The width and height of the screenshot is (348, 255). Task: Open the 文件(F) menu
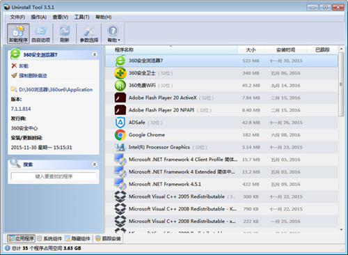click(17, 17)
